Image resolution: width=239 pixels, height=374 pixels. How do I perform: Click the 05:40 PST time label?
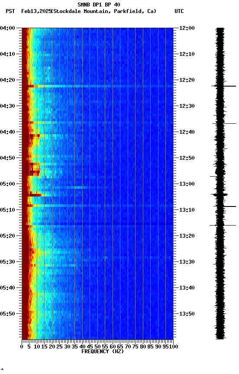pos(7,288)
